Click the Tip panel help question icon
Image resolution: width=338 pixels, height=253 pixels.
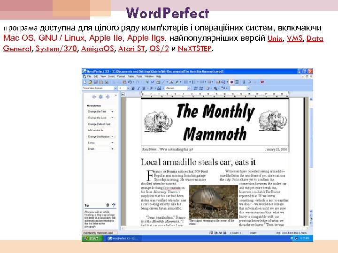(114, 205)
